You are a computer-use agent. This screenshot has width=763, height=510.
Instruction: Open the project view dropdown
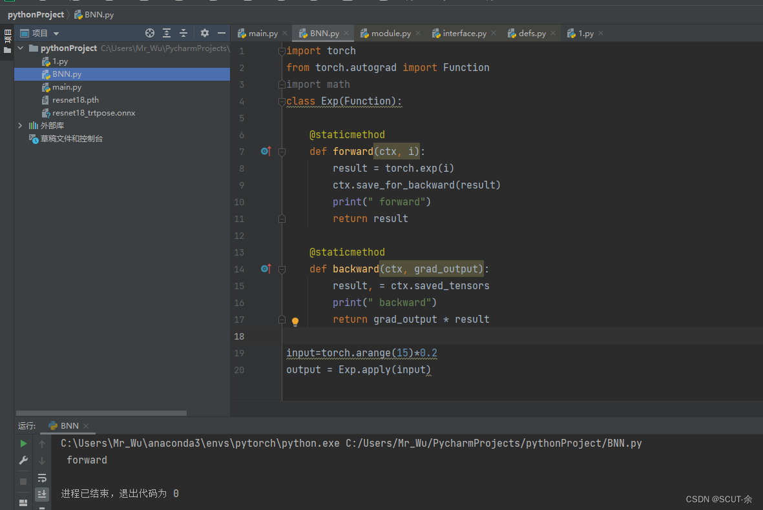click(x=56, y=34)
